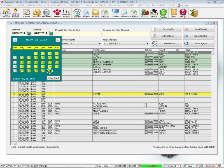Open the Clientes toolbar icon
224x168 pixels.
pyautogui.click(x=6, y=13)
